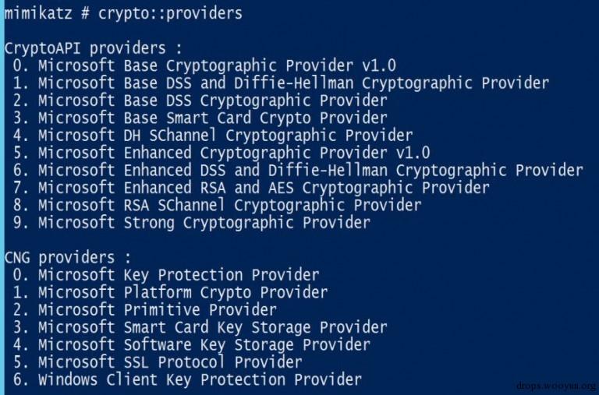This screenshot has height=395, width=599.
Task: Click Microsoft Base Smart Card Crypto Provider
Action: point(212,118)
